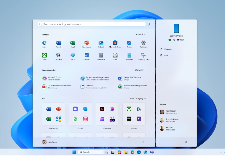Open Show all for Recommended items
Screen dimensions: 225x156
coord(140,70)
